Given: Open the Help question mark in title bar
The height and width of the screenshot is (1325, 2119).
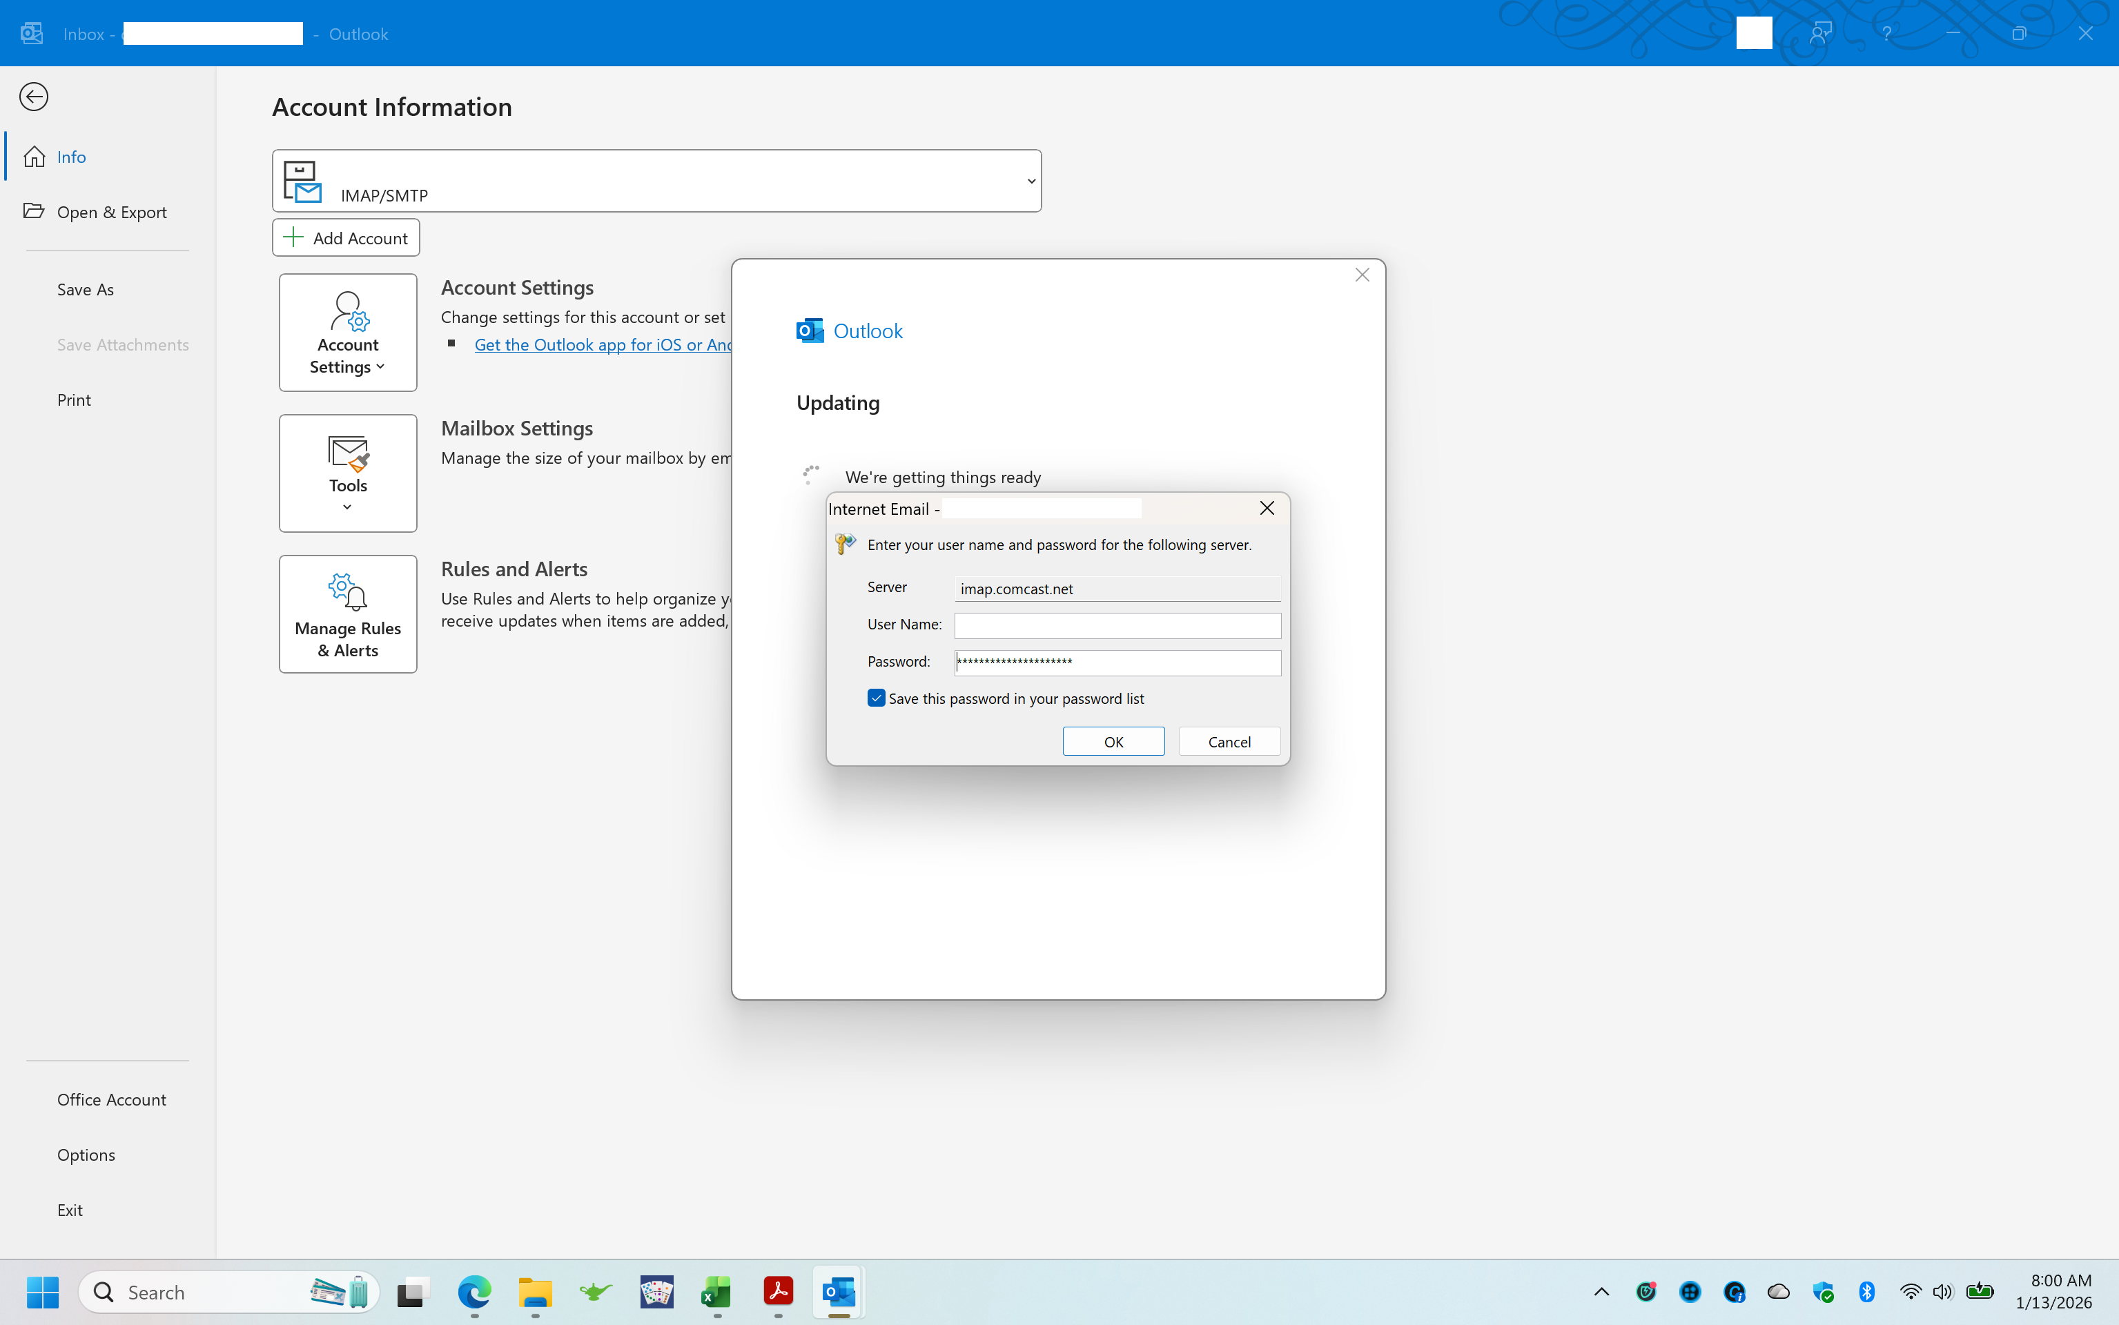Looking at the screenshot, I should point(1886,33).
